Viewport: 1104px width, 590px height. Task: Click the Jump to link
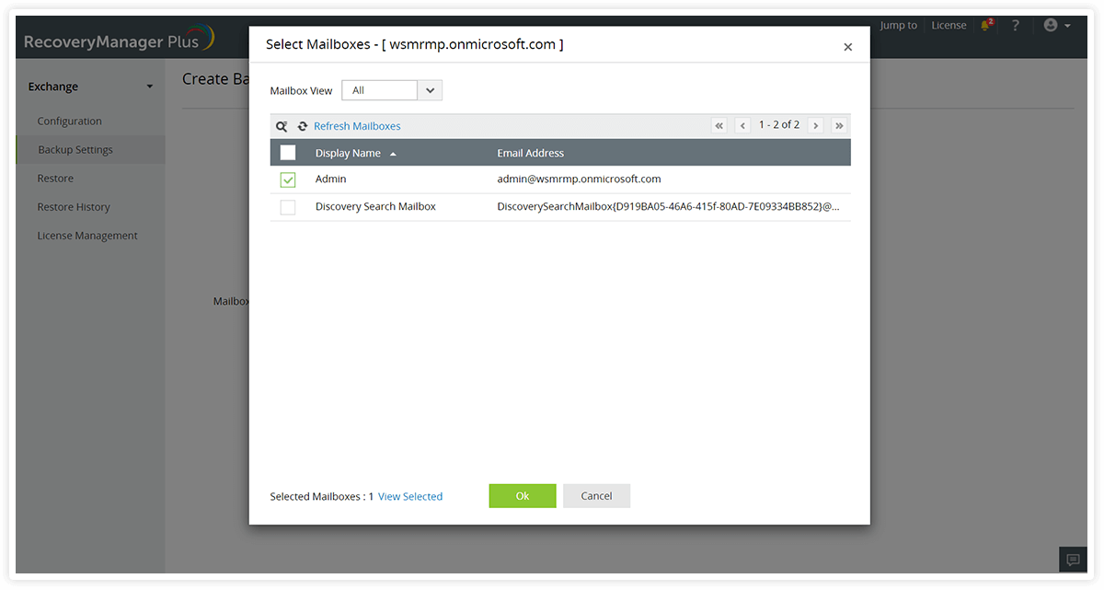[898, 25]
